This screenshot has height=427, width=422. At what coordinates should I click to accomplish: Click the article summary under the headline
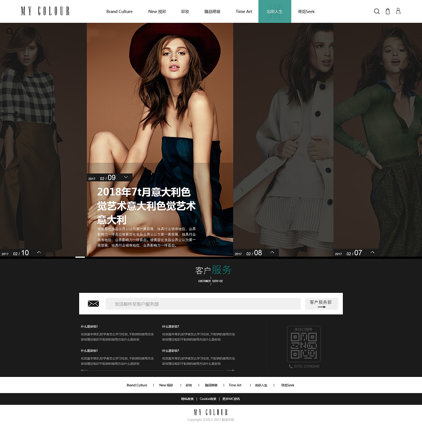tap(146, 237)
